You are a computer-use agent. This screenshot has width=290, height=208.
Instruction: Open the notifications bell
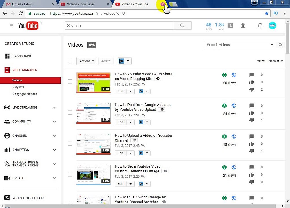click(260, 25)
